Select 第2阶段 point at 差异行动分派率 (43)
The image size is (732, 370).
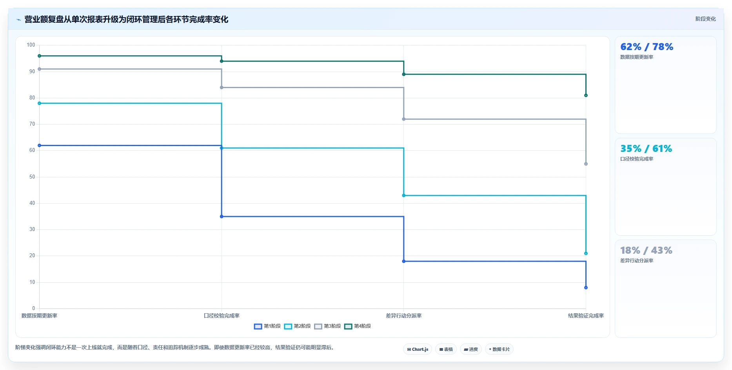click(404, 195)
